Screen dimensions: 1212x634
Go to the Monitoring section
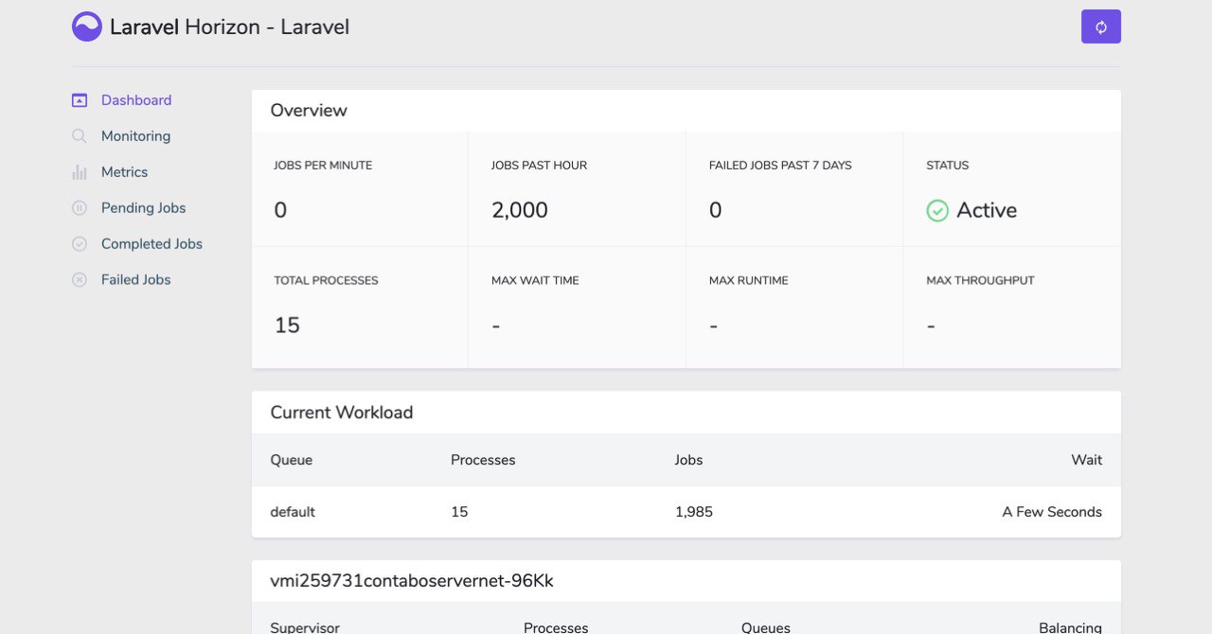(136, 136)
